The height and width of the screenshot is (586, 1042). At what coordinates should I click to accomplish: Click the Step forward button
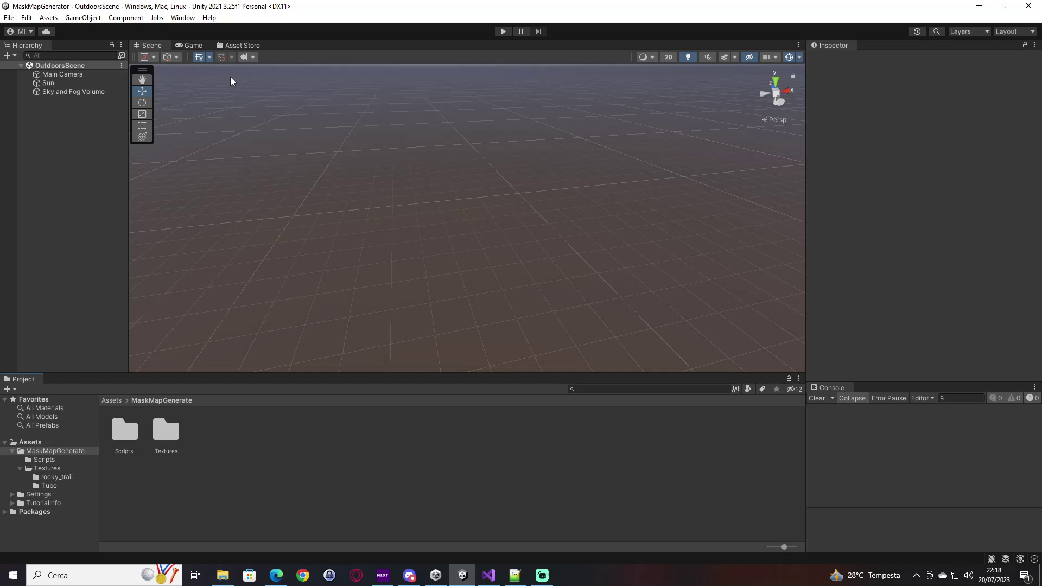pyautogui.click(x=538, y=31)
